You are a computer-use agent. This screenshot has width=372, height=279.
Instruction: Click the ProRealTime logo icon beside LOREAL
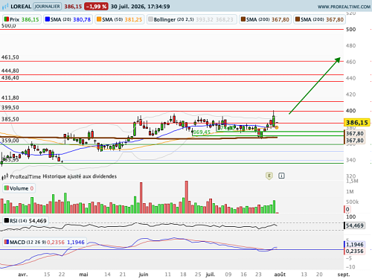[x=5, y=6]
